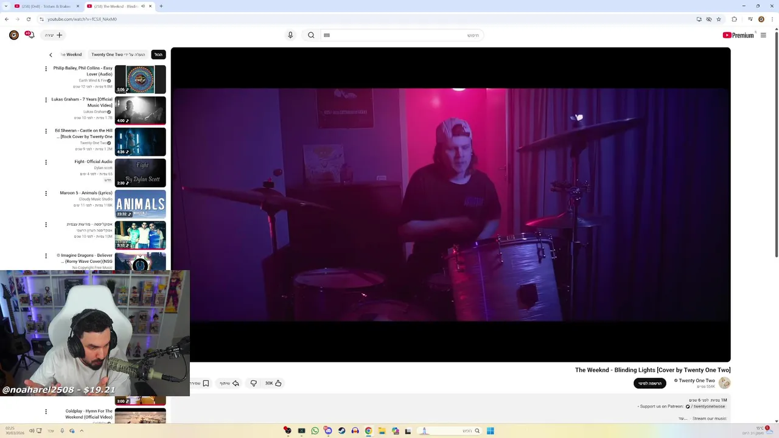Open Steam from the taskbar
Screen dimensions: 779x438
341,431
